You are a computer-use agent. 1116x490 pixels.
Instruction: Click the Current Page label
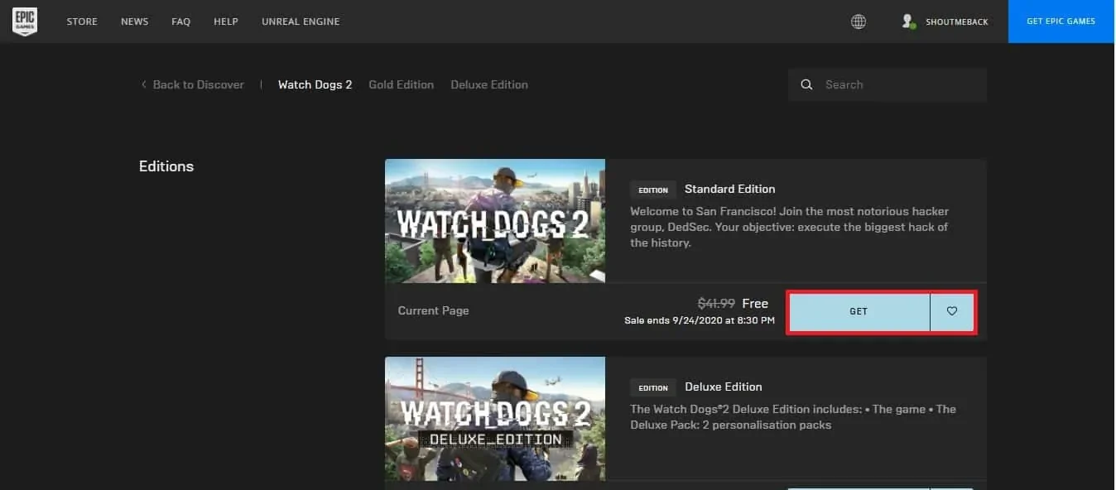[433, 310]
